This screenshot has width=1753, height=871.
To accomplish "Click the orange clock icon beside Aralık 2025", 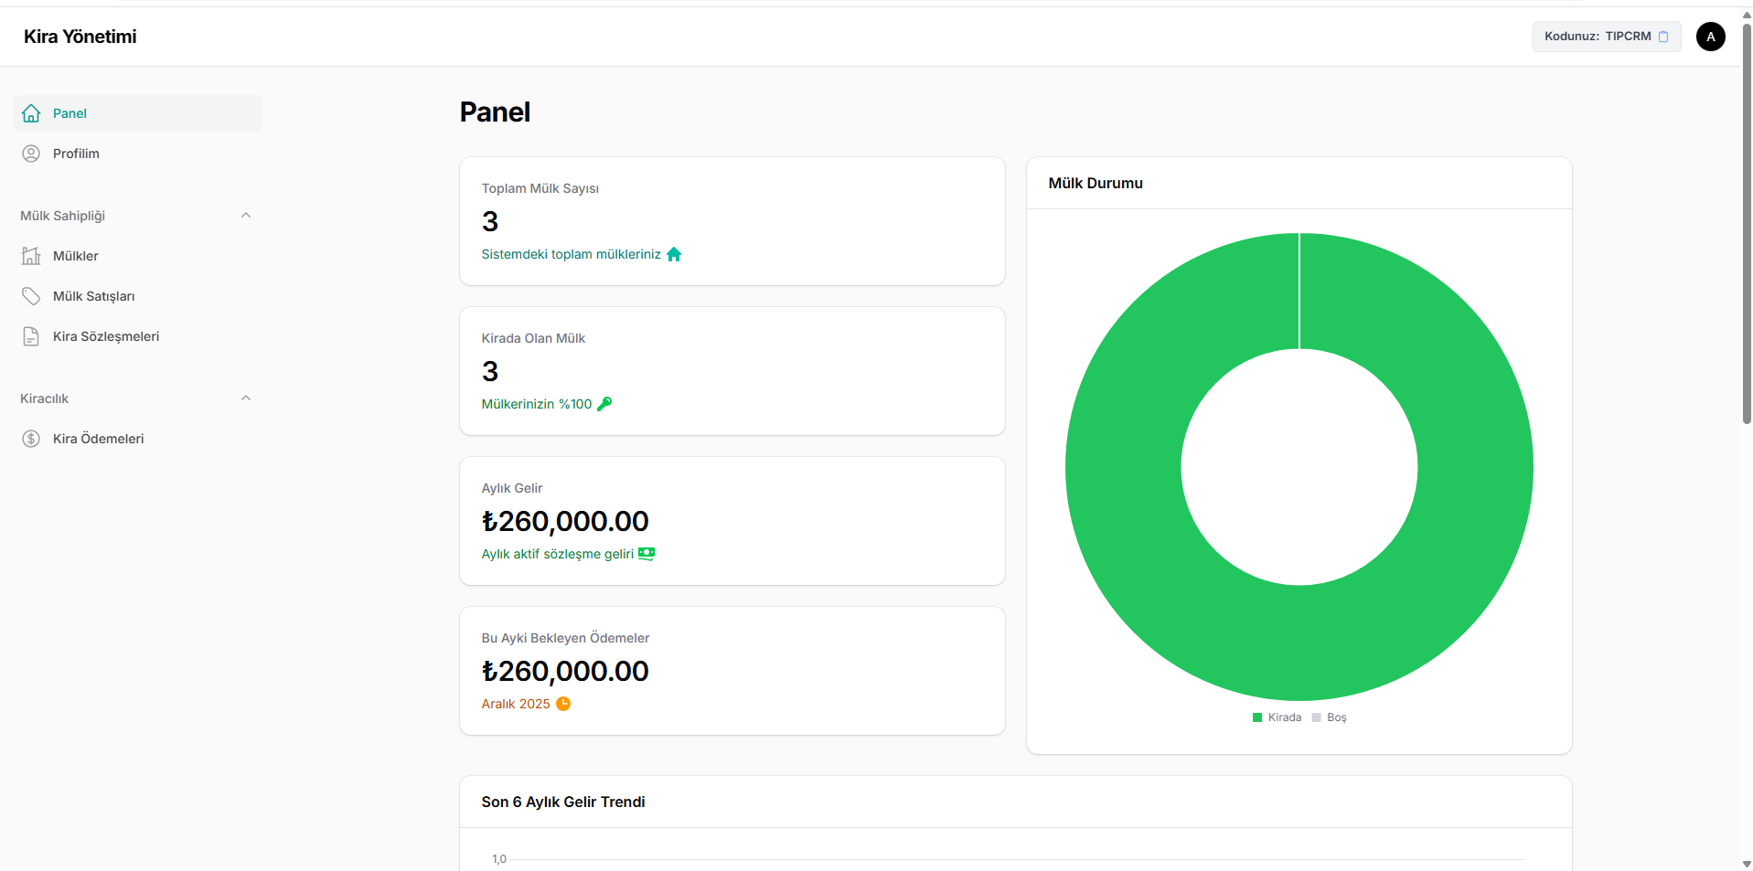I will (563, 704).
